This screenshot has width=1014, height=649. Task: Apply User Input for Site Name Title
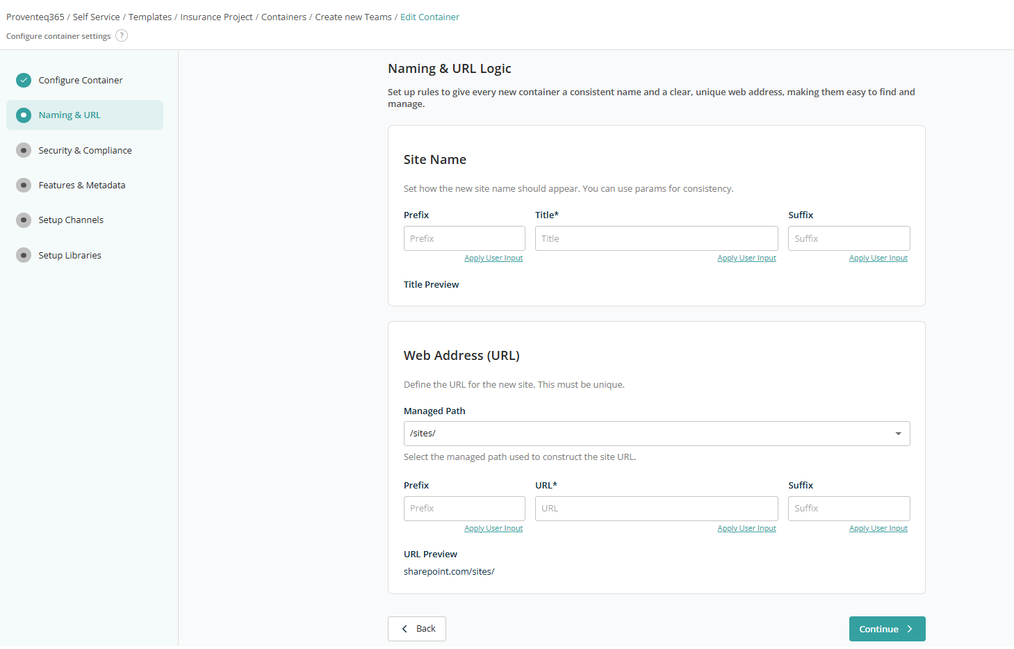(746, 258)
